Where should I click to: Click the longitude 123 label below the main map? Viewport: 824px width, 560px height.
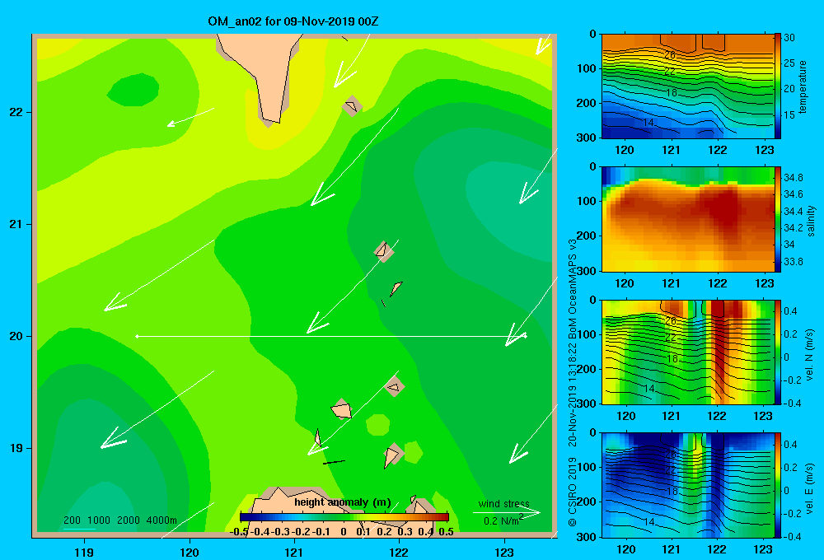(x=504, y=552)
